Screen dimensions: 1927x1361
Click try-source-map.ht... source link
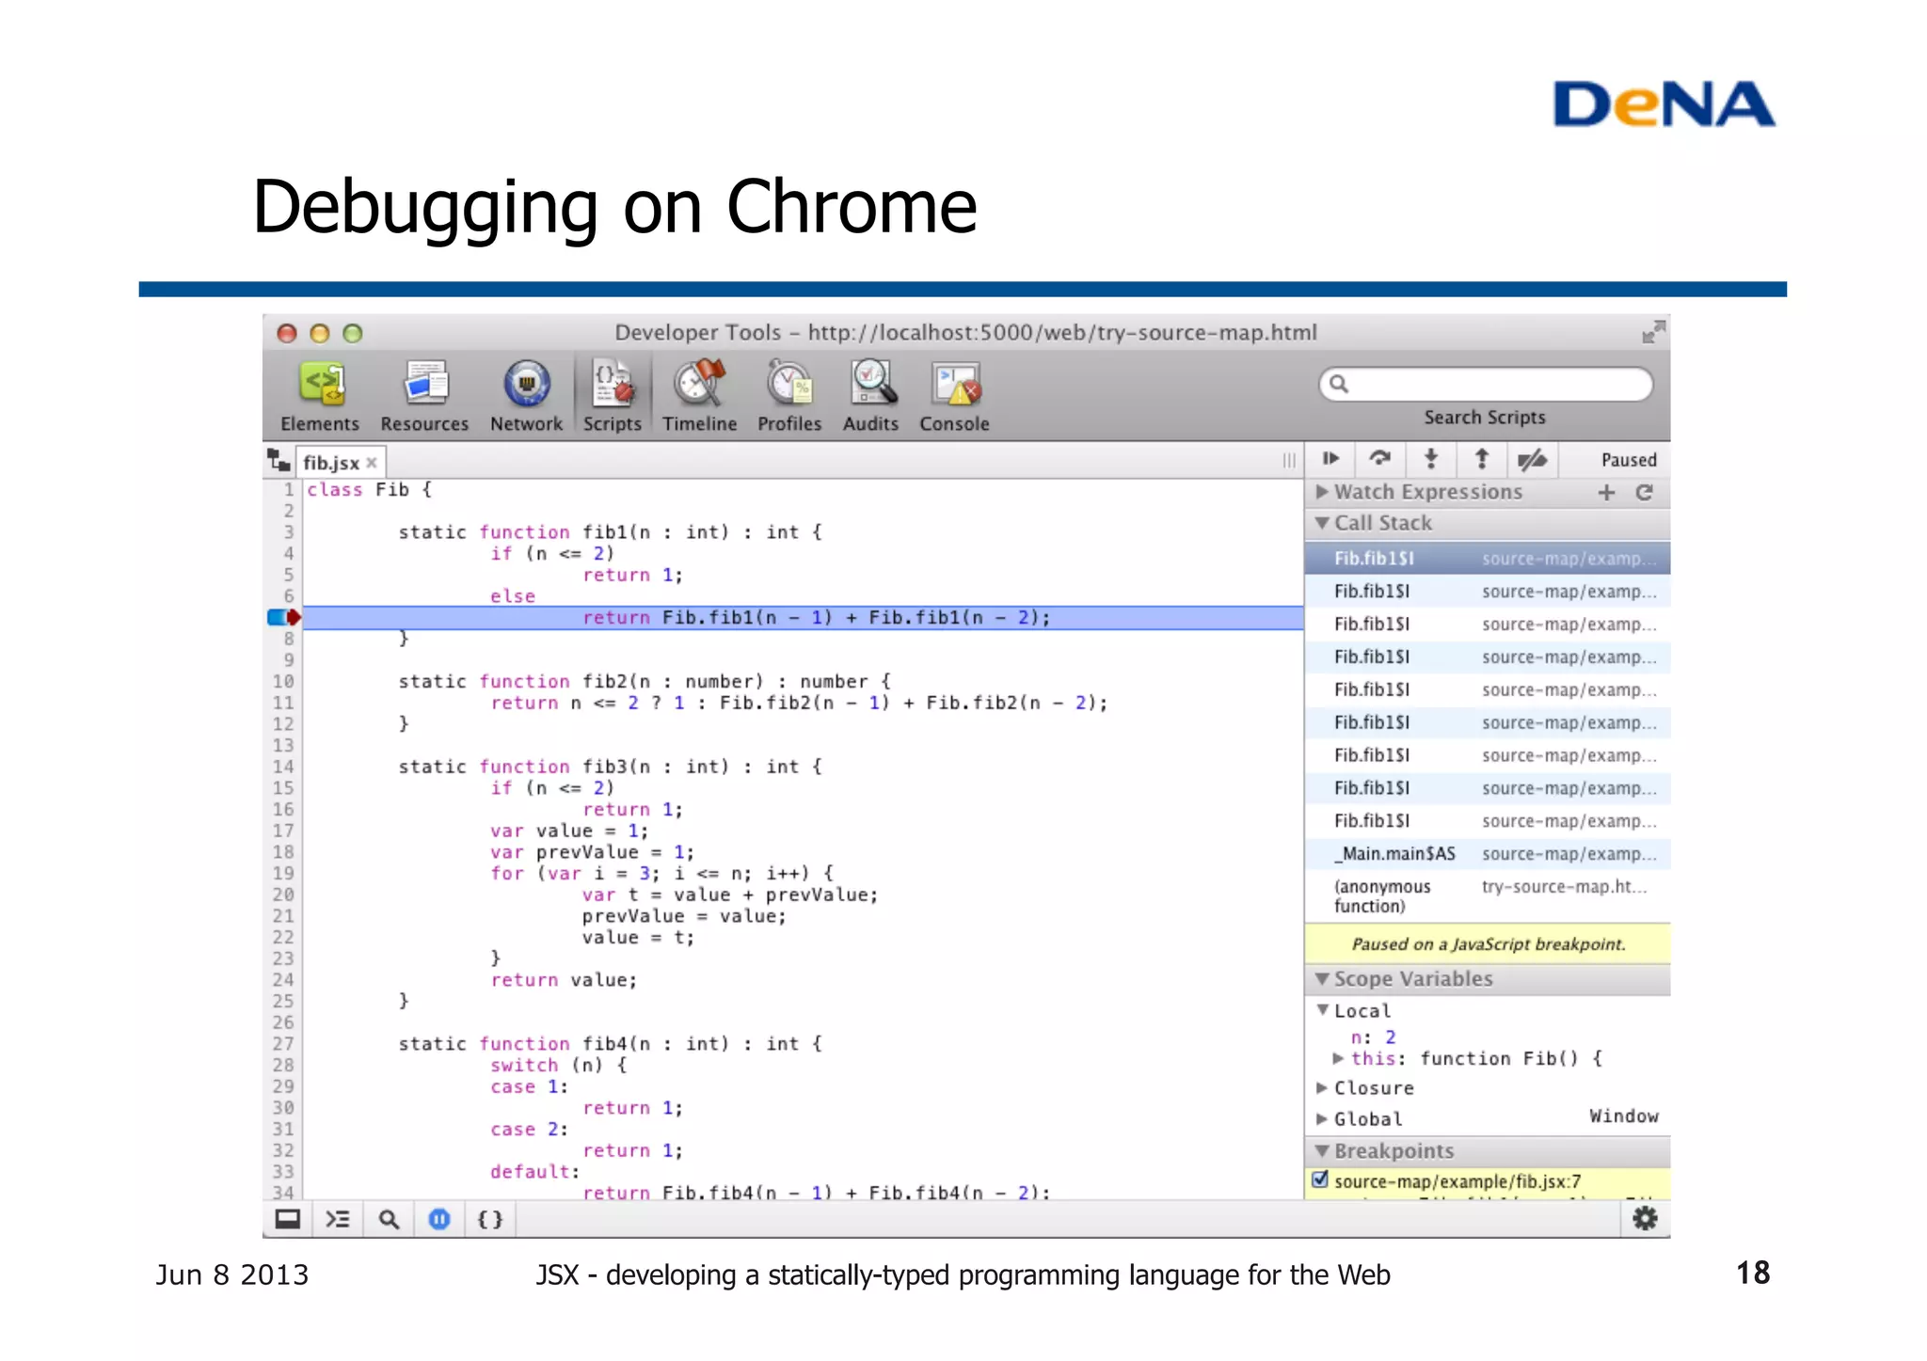[1564, 886]
